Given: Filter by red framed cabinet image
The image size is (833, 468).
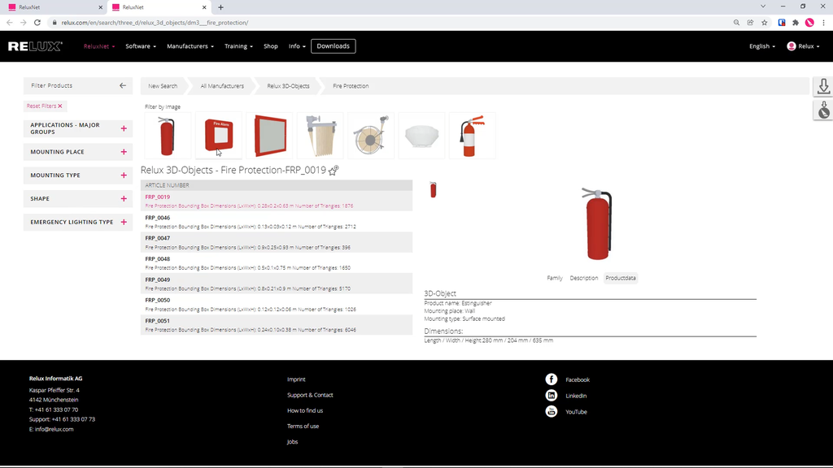Looking at the screenshot, I should point(270,136).
